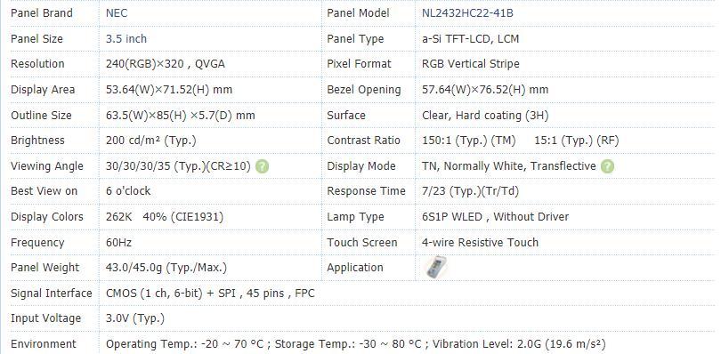Click the RGB Vertical Stripe pixel format
721x354 pixels.
471,64
